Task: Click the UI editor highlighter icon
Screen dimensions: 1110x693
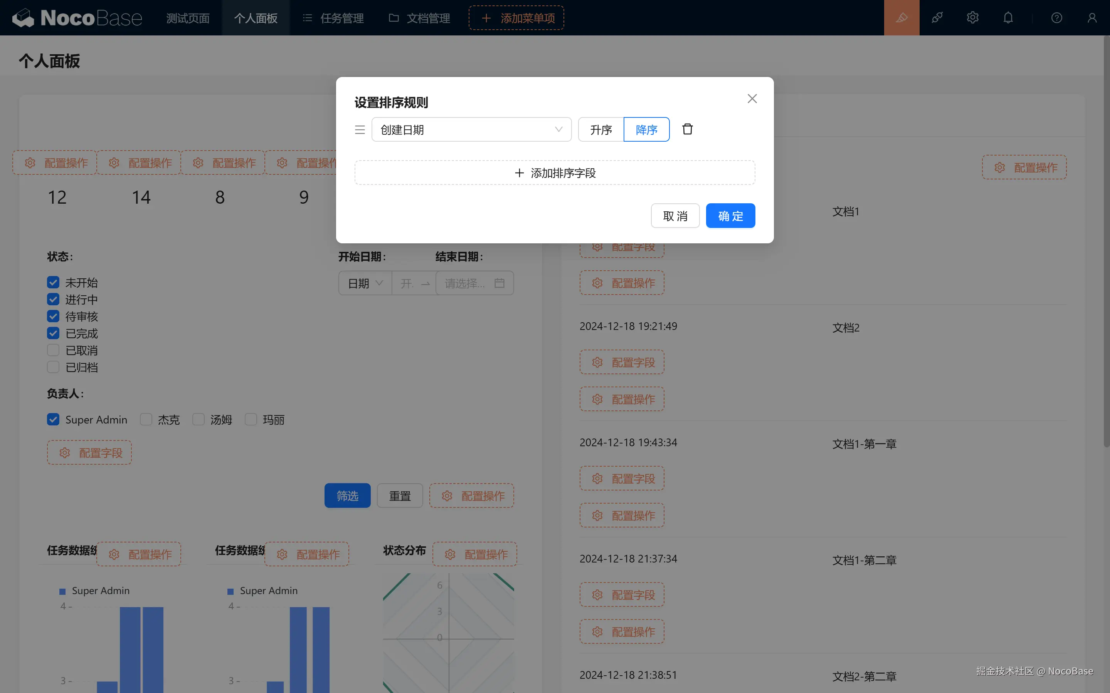Action: click(901, 18)
